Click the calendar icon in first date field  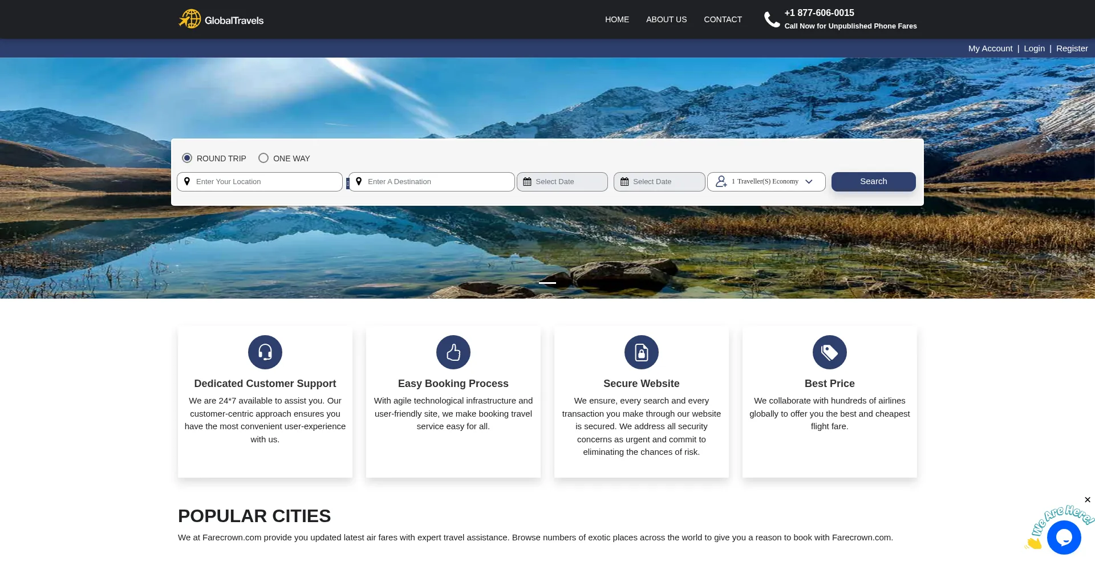(527, 182)
